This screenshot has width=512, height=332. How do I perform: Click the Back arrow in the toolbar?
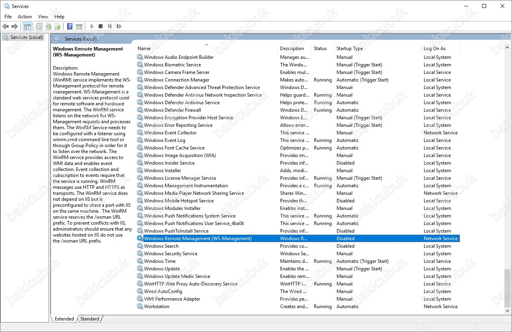[6, 26]
